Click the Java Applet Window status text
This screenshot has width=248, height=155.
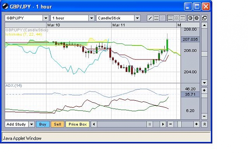pyautogui.click(x=22, y=138)
